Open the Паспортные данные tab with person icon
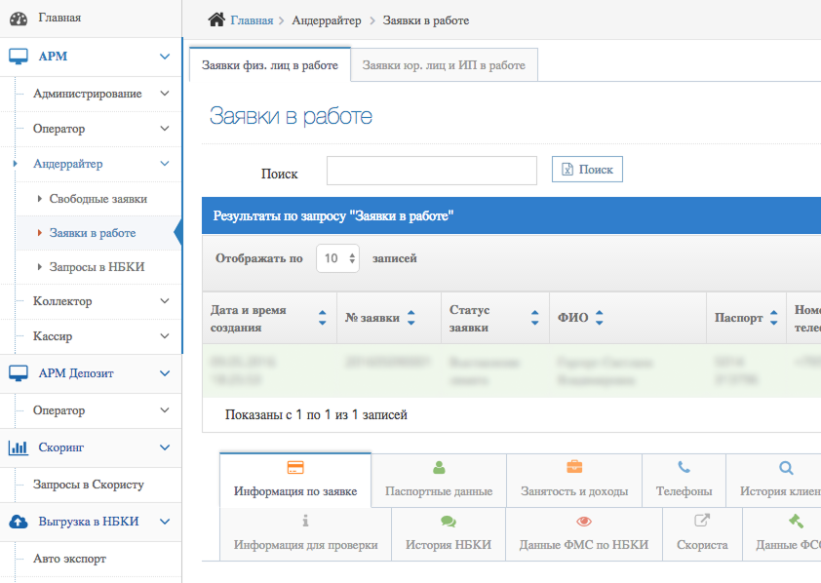821x583 pixels. pyautogui.click(x=439, y=481)
